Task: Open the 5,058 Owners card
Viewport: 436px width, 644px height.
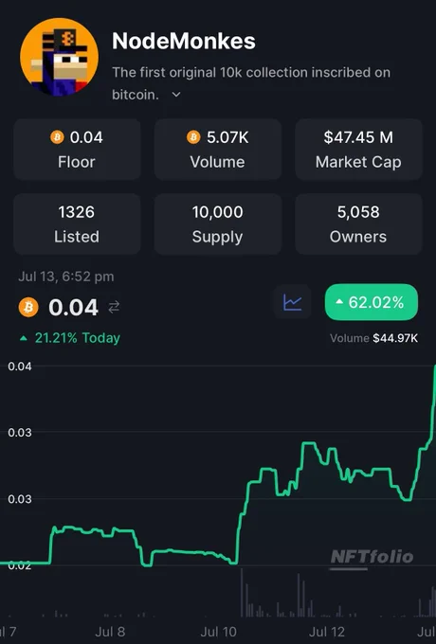Action: pyautogui.click(x=358, y=224)
